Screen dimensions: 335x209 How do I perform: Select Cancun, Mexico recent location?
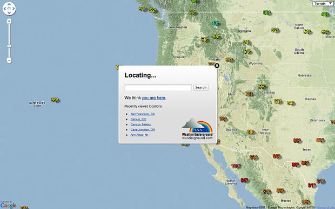click(x=141, y=124)
